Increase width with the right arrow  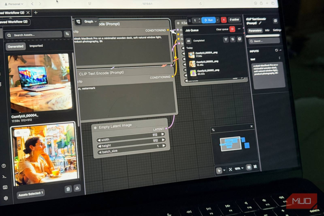click(x=163, y=134)
